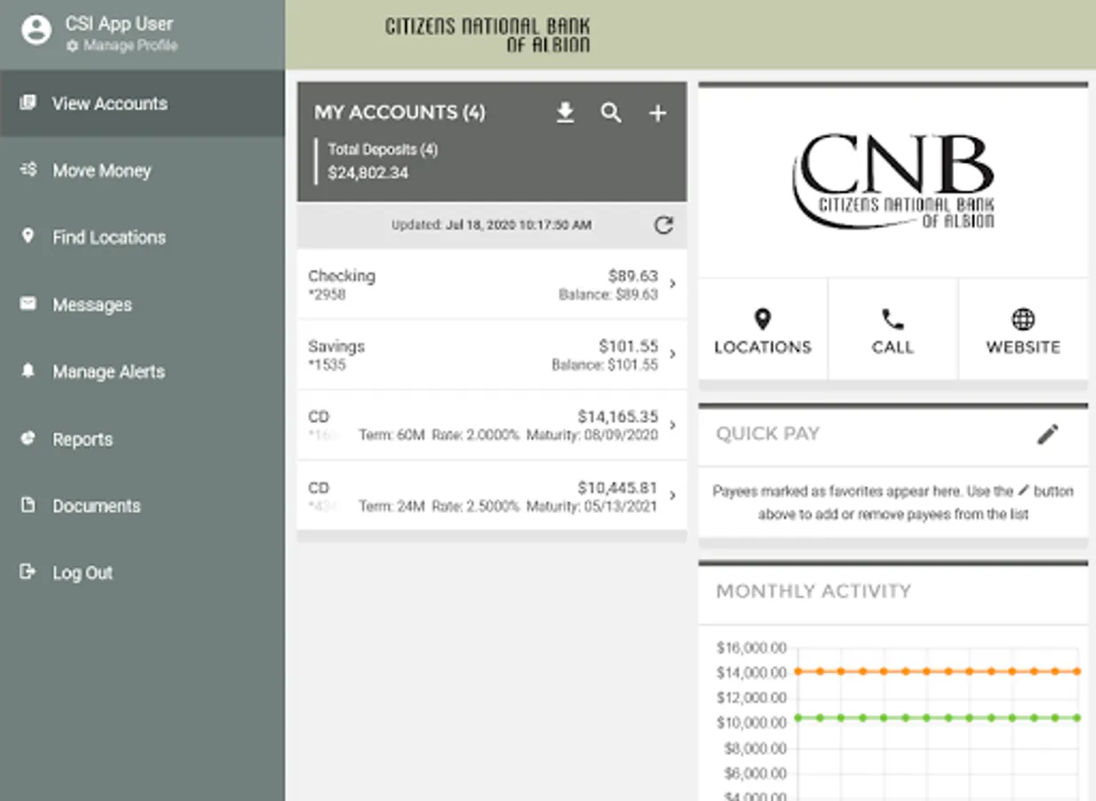Expand the Checking account chevron
Screen dimensions: 1096x801
coord(673,284)
